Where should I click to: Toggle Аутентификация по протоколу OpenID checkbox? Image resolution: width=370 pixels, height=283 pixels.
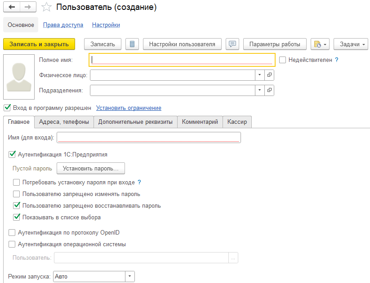[x=12, y=233]
